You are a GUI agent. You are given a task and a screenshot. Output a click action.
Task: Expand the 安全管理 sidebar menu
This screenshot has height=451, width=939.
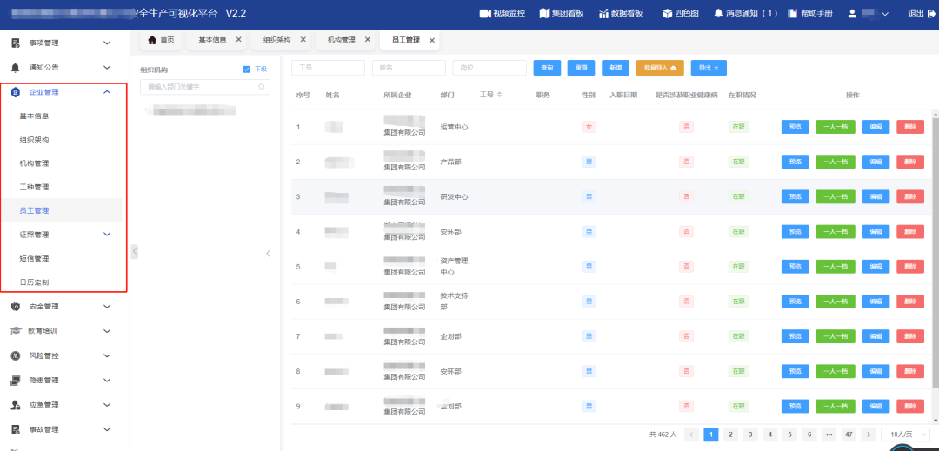click(x=107, y=307)
